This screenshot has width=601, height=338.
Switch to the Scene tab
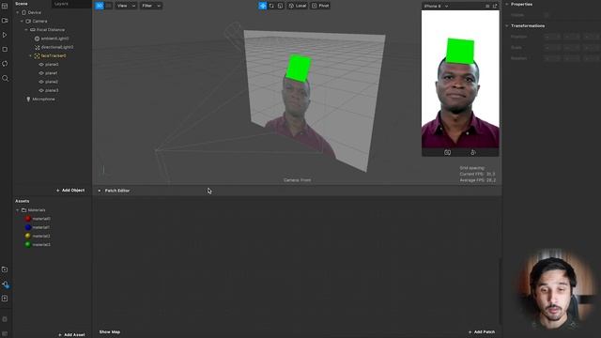pyautogui.click(x=22, y=4)
